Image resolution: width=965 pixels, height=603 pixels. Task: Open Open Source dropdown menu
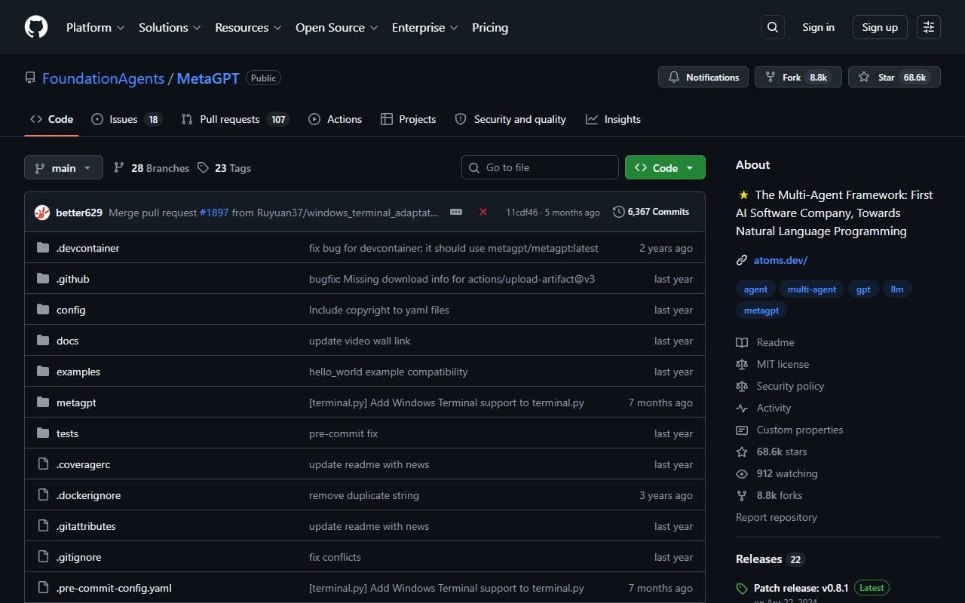pyautogui.click(x=337, y=27)
